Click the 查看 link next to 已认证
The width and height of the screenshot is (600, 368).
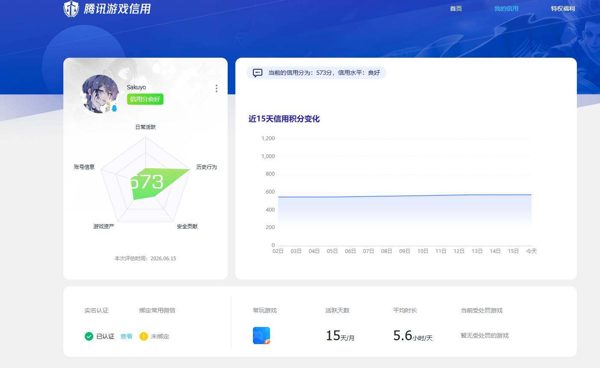point(126,336)
